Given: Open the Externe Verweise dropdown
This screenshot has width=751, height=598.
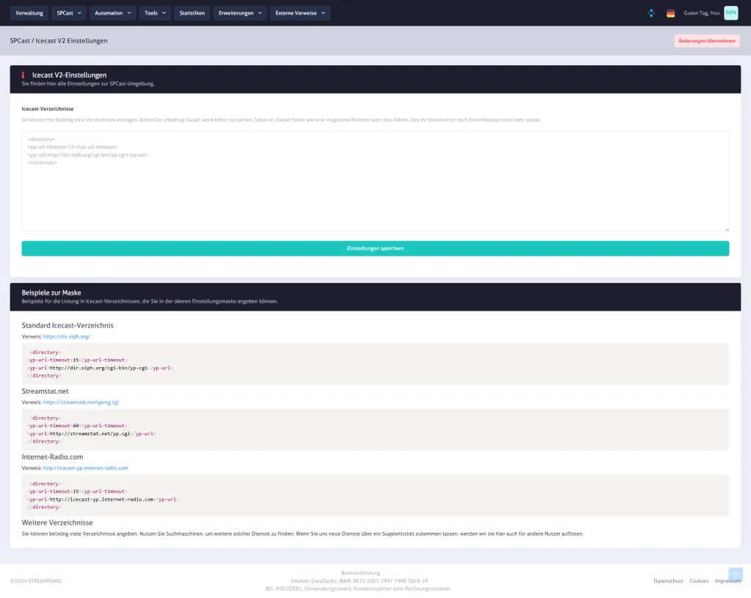Looking at the screenshot, I should [300, 13].
